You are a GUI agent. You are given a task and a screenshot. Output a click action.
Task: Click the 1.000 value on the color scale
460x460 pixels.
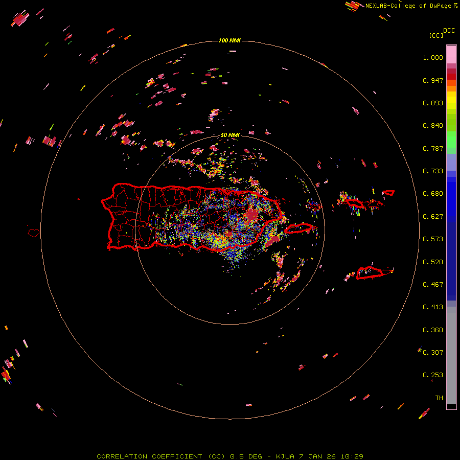point(433,57)
